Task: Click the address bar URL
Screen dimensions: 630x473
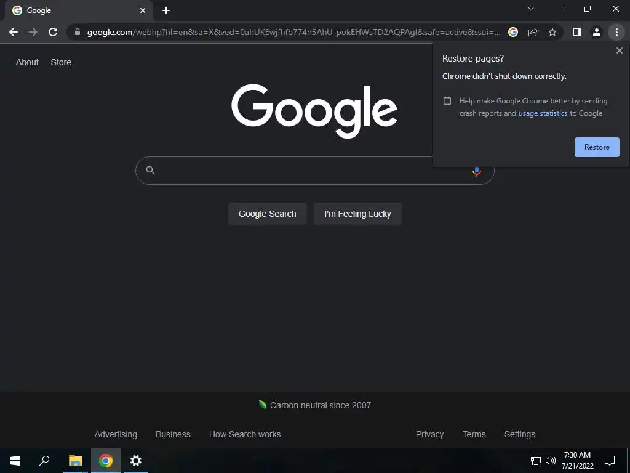Action: click(x=293, y=32)
